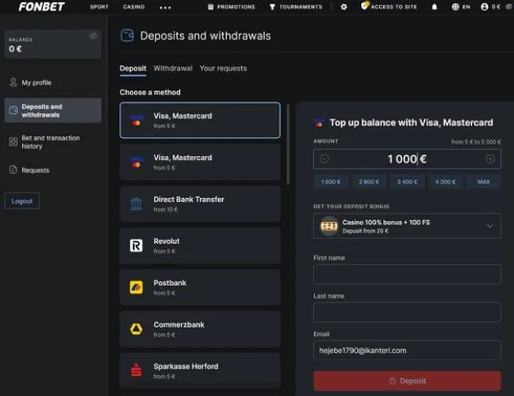Viewport: 514px width, 396px height.
Task: Click the Last name field
Action: coord(407,312)
